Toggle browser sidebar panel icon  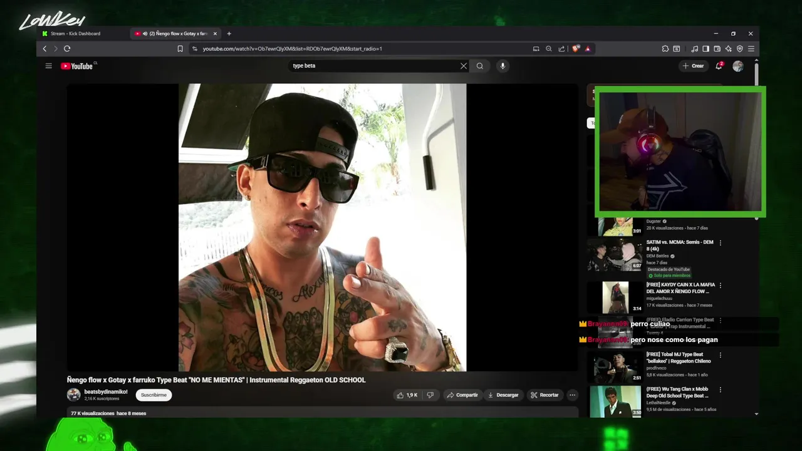tap(706, 49)
